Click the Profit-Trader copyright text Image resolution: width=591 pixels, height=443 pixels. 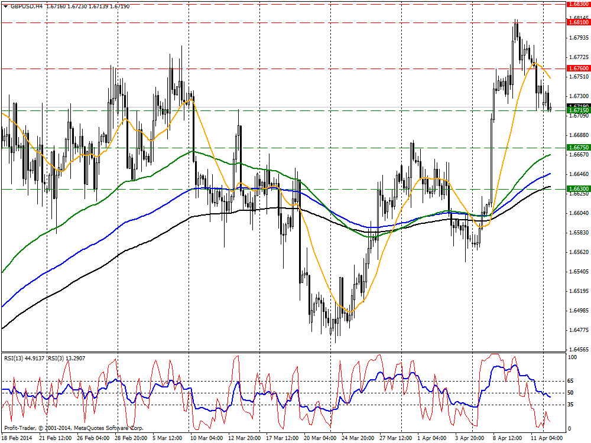[74, 428]
